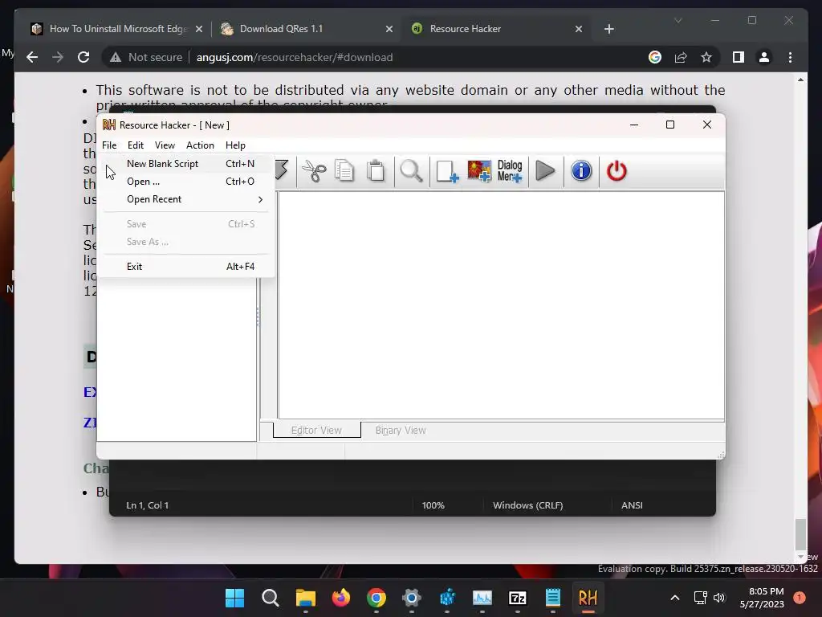The image size is (822, 617).
Task: Close the Resource Hacker browser tab
Action: point(579,29)
